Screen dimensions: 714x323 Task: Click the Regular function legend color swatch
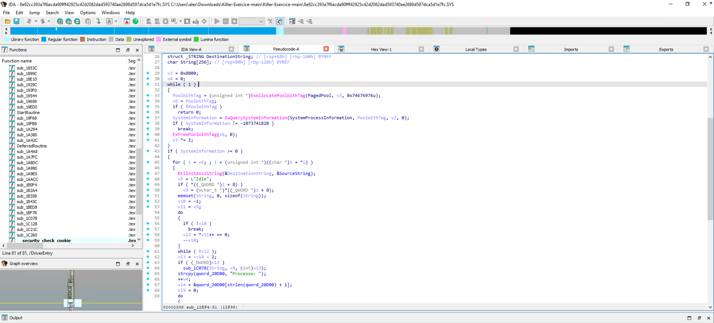click(44, 39)
